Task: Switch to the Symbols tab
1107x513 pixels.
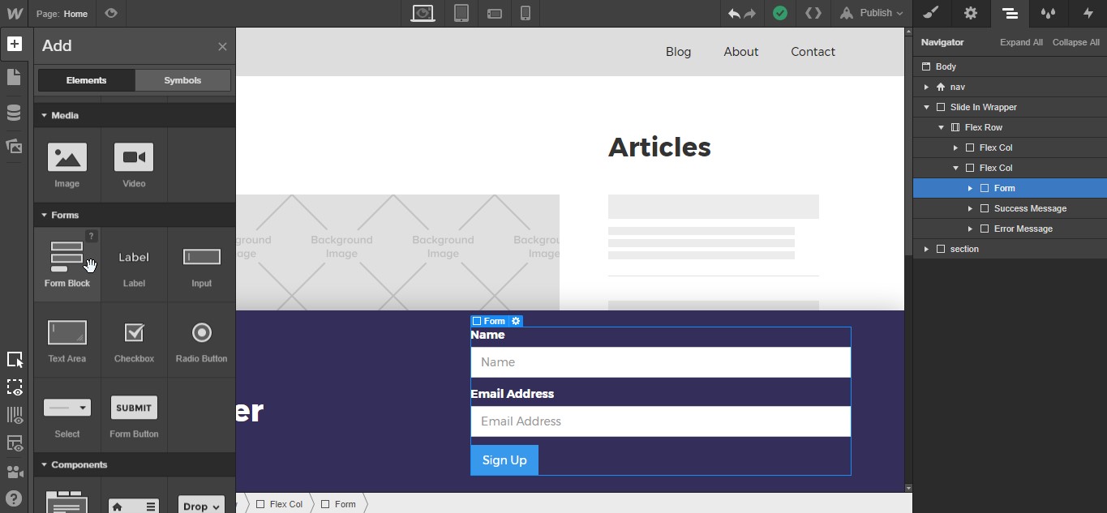Action: pos(182,80)
